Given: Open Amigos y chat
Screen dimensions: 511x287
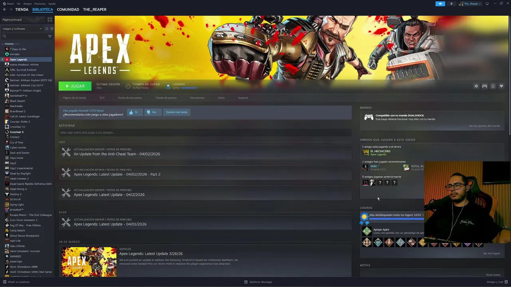Looking at the screenshot, I should tap(497, 282).
